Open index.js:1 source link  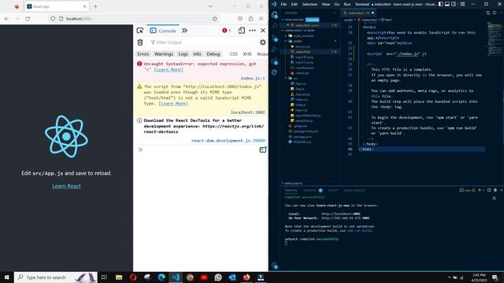253,78
